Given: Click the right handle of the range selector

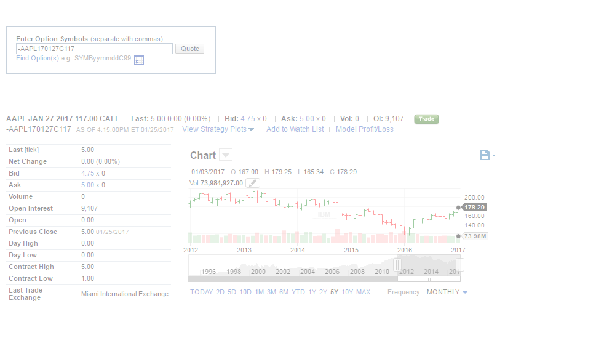Looking at the screenshot, I should (x=459, y=265).
